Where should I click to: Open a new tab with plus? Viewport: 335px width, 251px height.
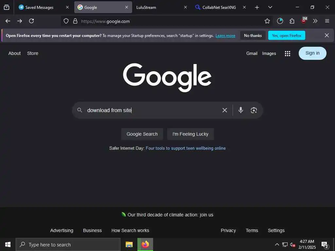pos(257,8)
